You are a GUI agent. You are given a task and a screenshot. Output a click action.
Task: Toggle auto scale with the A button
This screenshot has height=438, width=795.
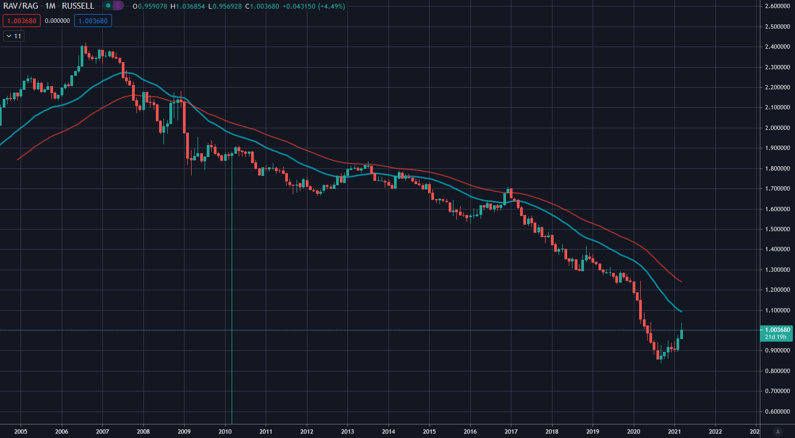coord(778,432)
